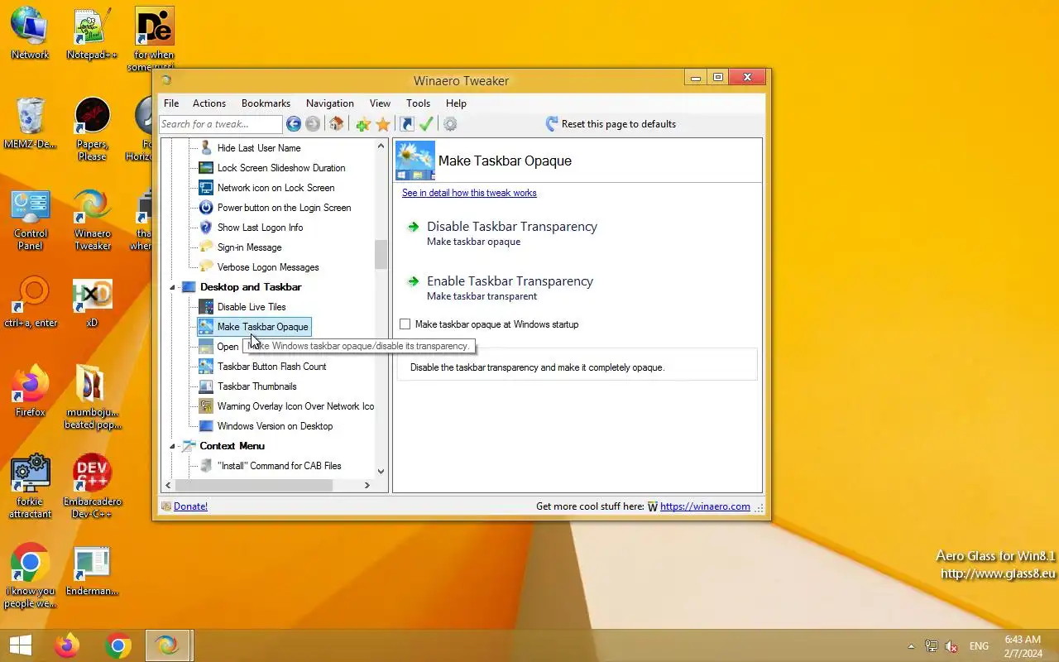This screenshot has height=662, width=1059.
Task: Click the Donate! link
Action: point(190,506)
